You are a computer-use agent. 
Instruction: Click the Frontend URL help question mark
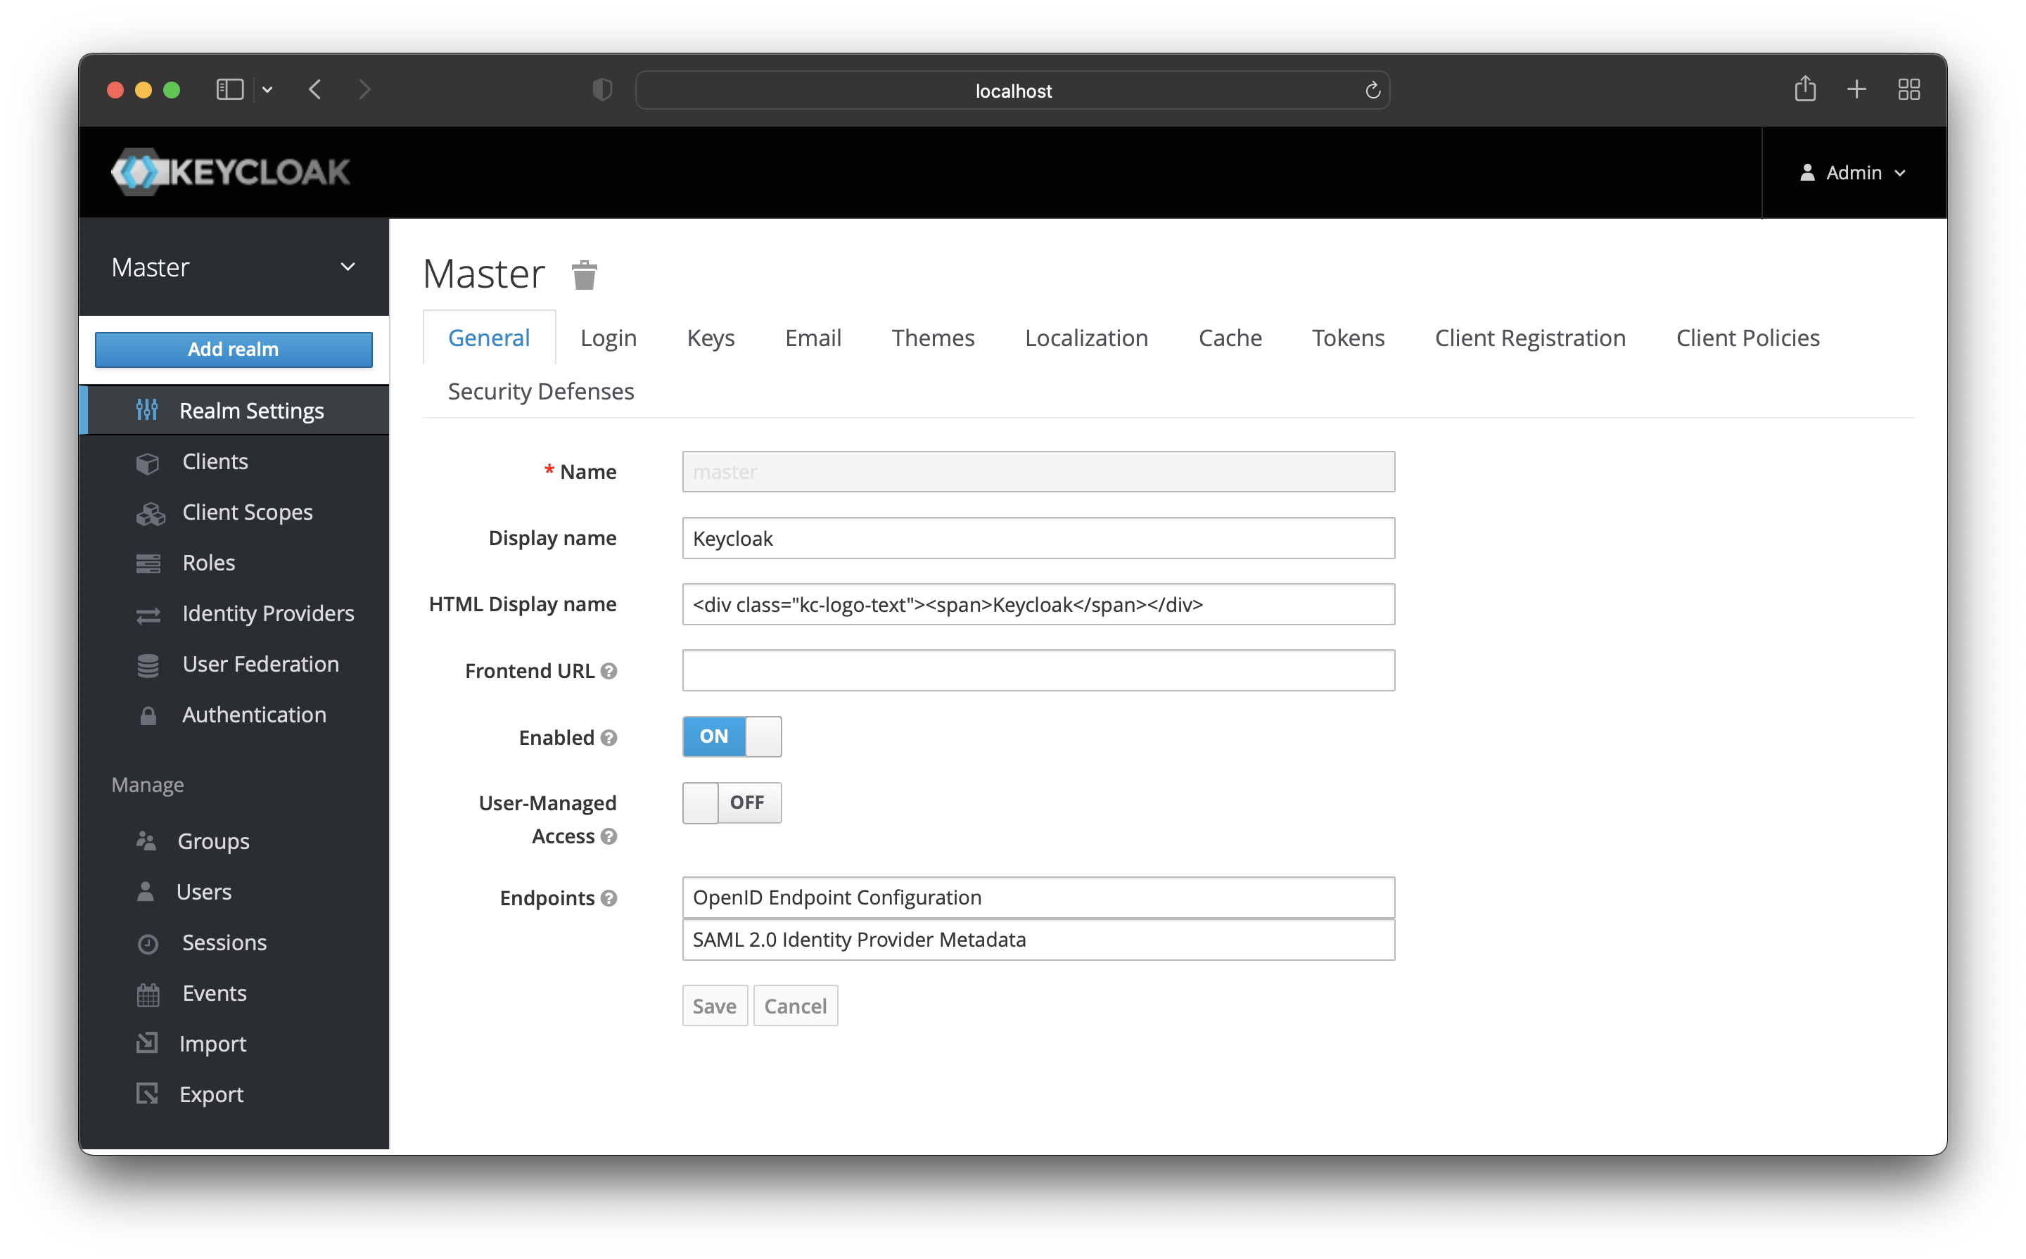click(x=609, y=671)
